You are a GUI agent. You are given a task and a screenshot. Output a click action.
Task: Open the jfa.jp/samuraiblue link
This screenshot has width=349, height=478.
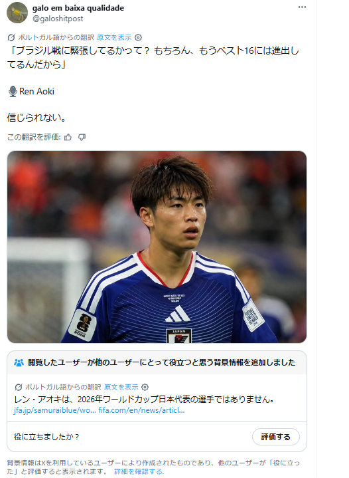[x=55, y=410]
